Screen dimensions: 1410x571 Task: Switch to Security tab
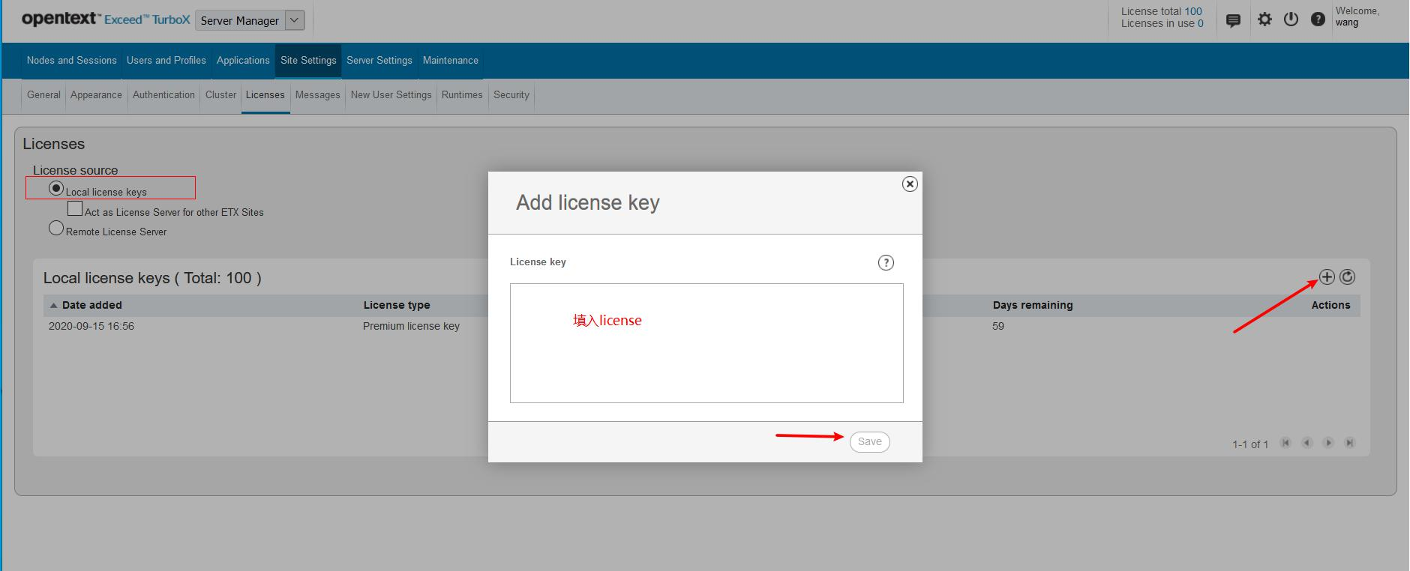point(511,95)
